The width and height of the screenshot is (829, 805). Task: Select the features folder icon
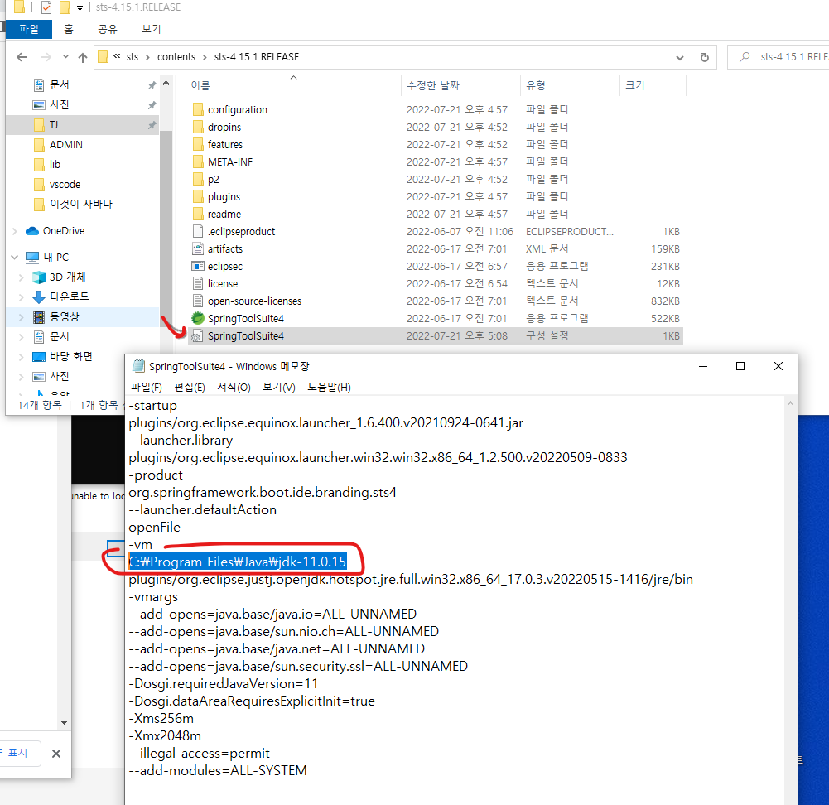pos(198,144)
